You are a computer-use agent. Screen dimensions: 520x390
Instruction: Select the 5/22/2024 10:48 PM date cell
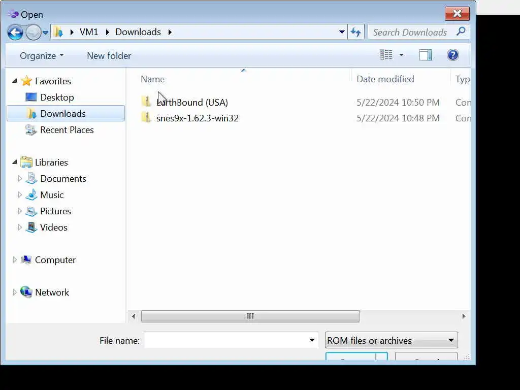point(398,118)
